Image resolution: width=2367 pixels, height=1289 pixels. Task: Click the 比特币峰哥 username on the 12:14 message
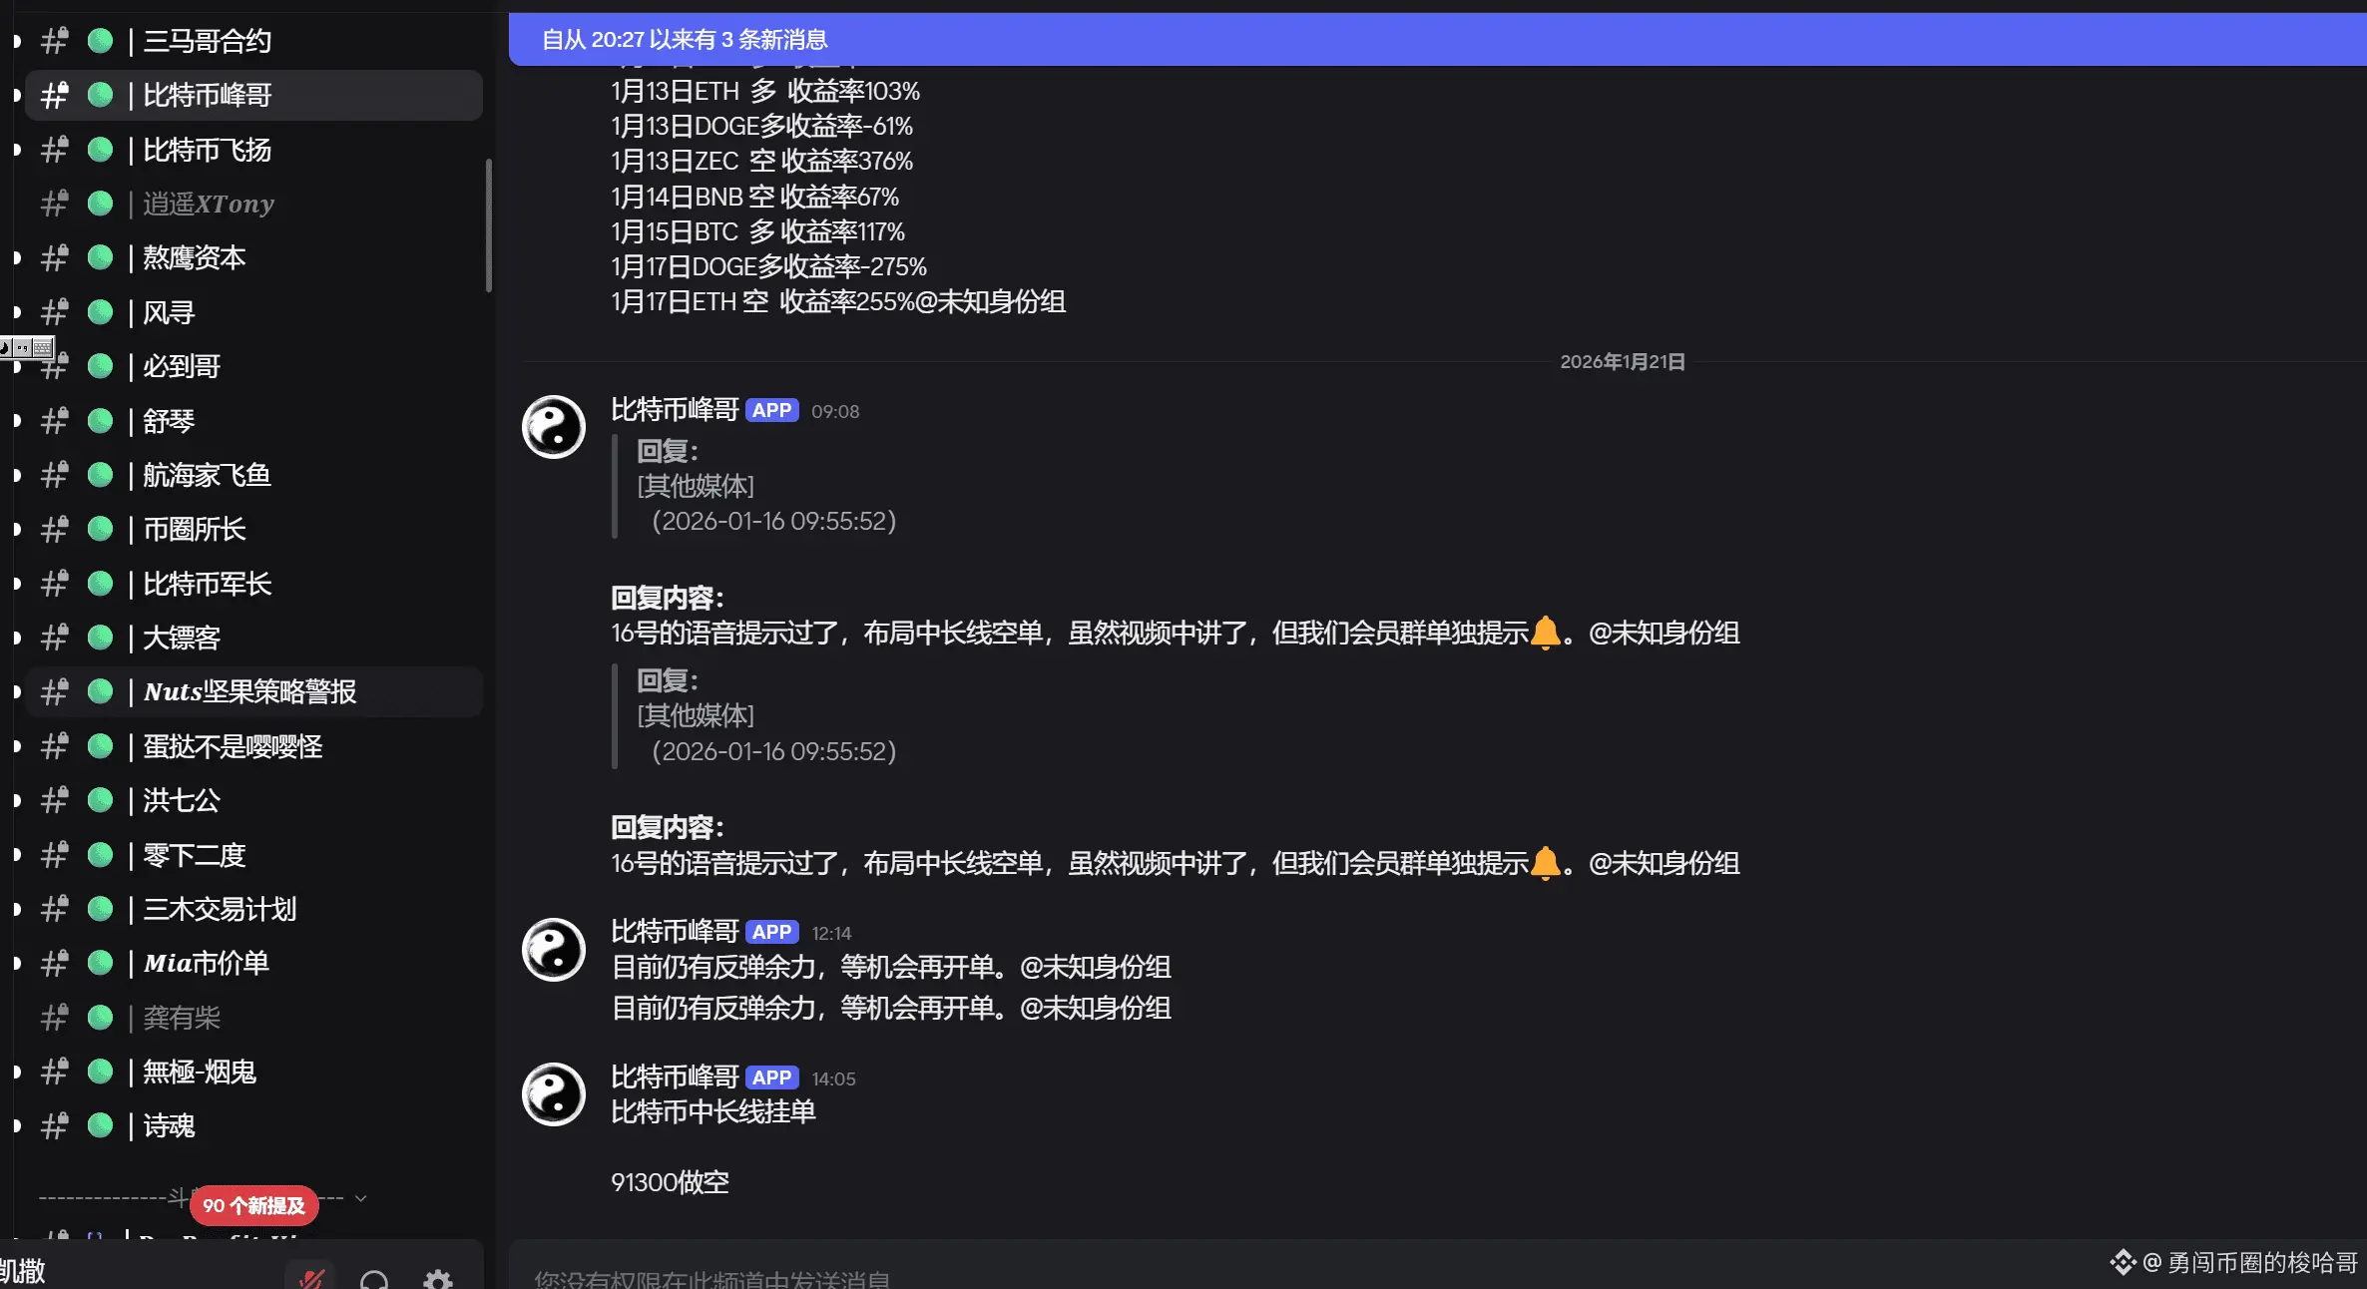tap(675, 932)
